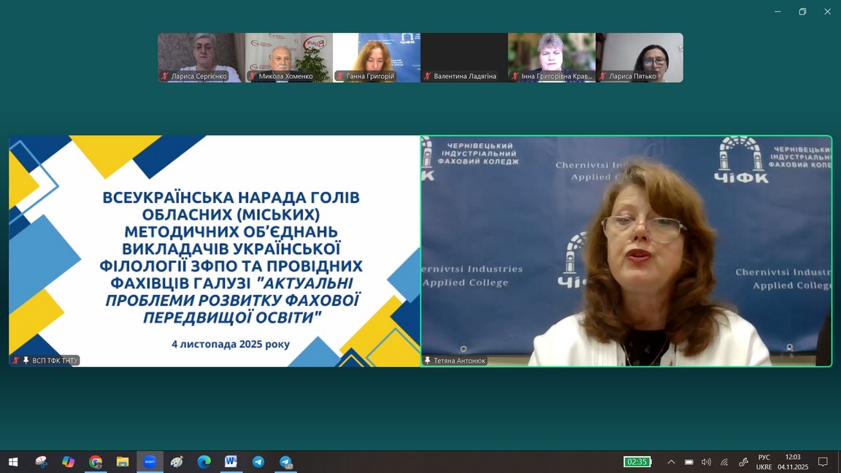
Task: Click the Zoom icon in the taskbar
Action: coord(150,462)
